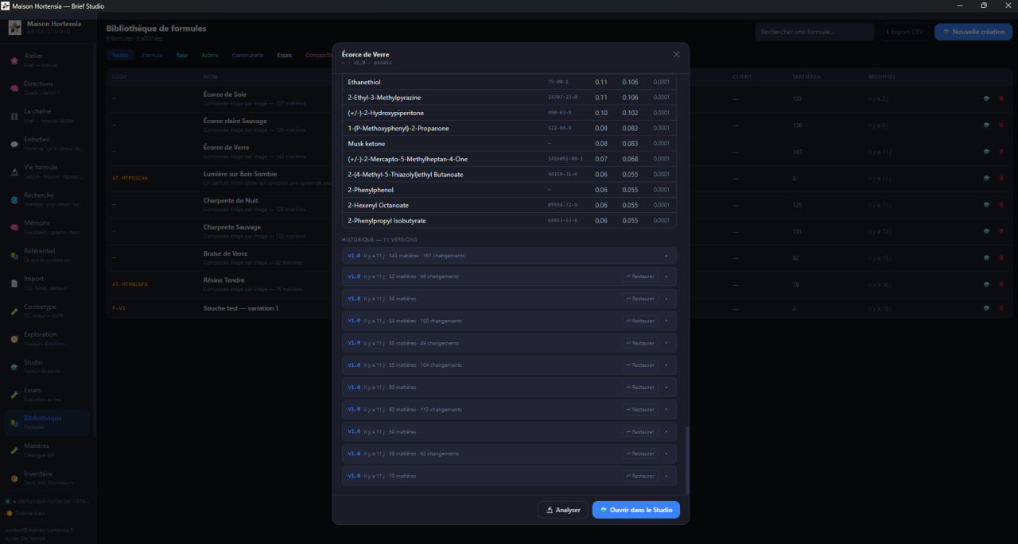Screen dimensions: 1018x544
Task: Click the Rechercher une formule search field
Action: click(x=814, y=32)
